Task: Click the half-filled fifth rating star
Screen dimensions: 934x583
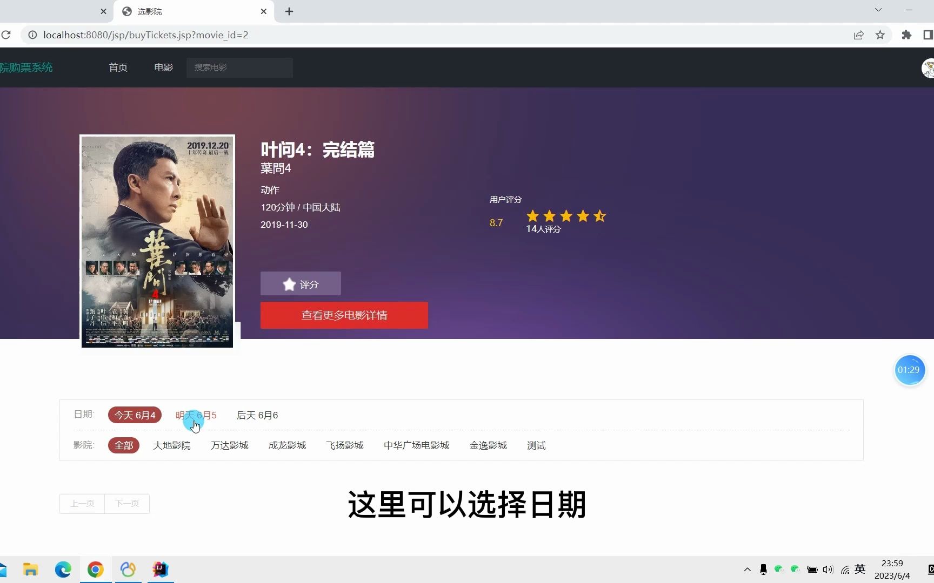Action: [599, 216]
